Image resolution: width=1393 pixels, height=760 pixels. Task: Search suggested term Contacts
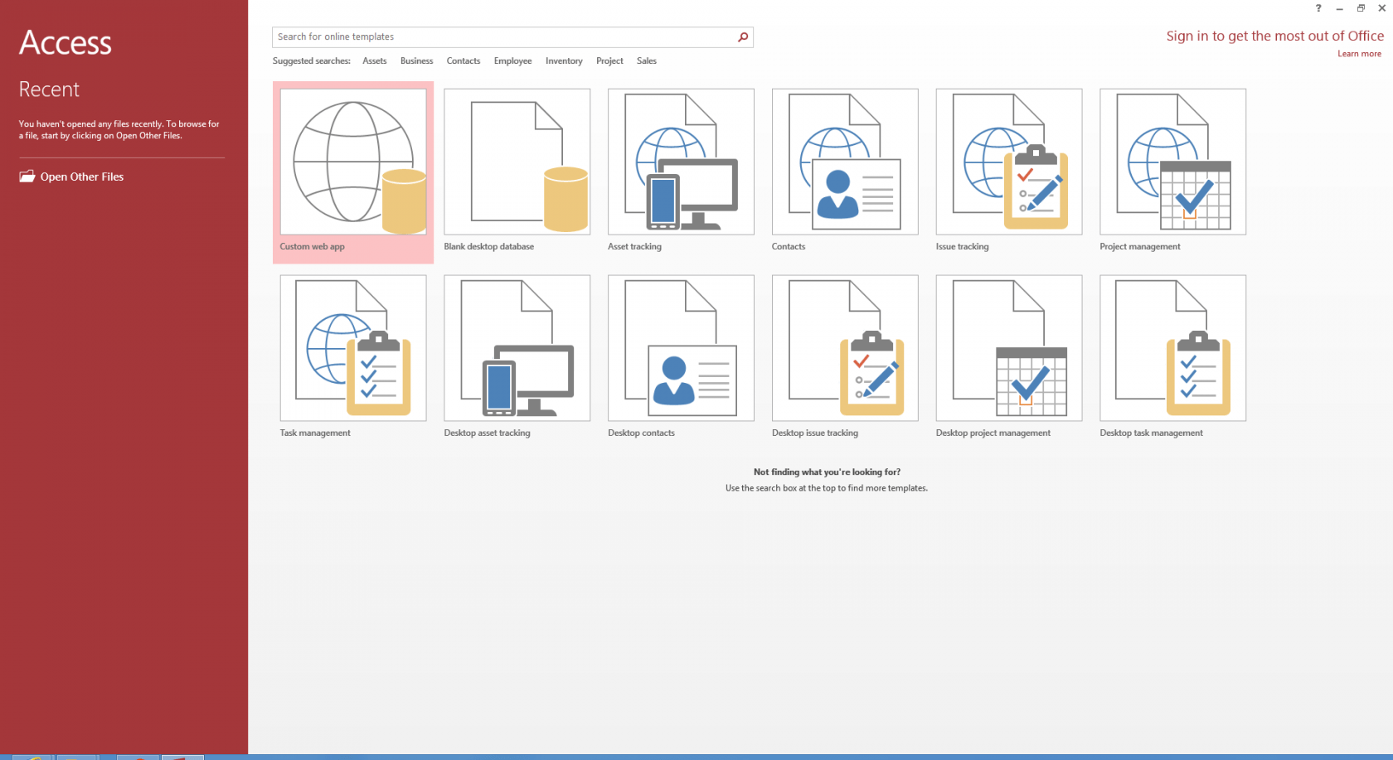pos(464,61)
